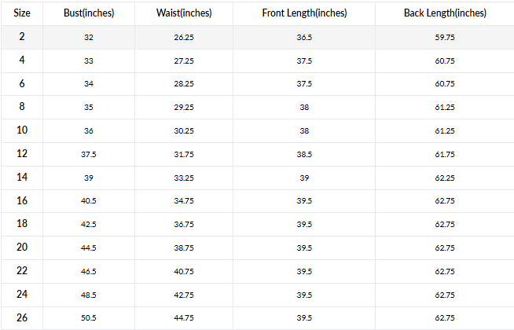The height and width of the screenshot is (330, 514).
Task: Click the Front Length(inches) column header
Action: 304,13
